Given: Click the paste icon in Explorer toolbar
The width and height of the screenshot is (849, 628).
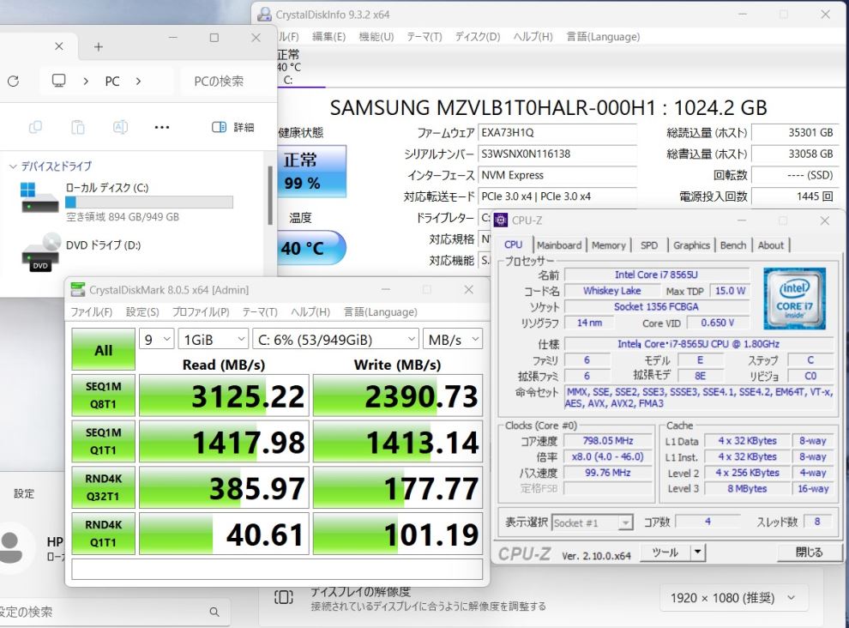Looking at the screenshot, I should [78, 127].
